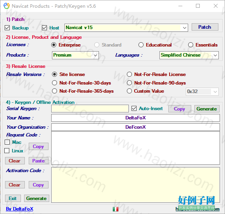The width and height of the screenshot is (225, 214).
Task: Select Not-For-Resale-365-days option
Action: coord(54,91)
